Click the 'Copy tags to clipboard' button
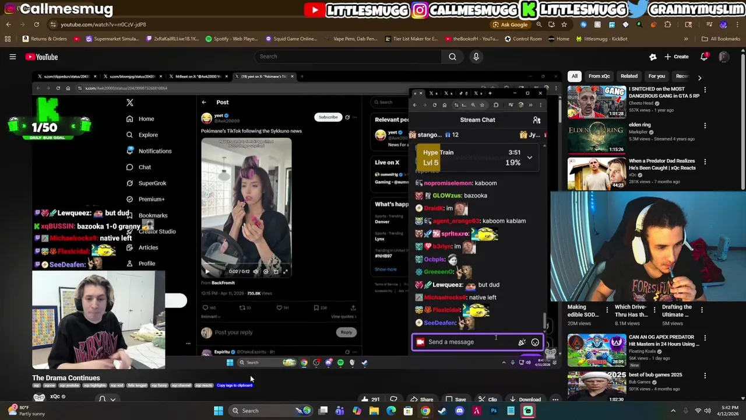Screen dimensions: 746x420 point(235,386)
